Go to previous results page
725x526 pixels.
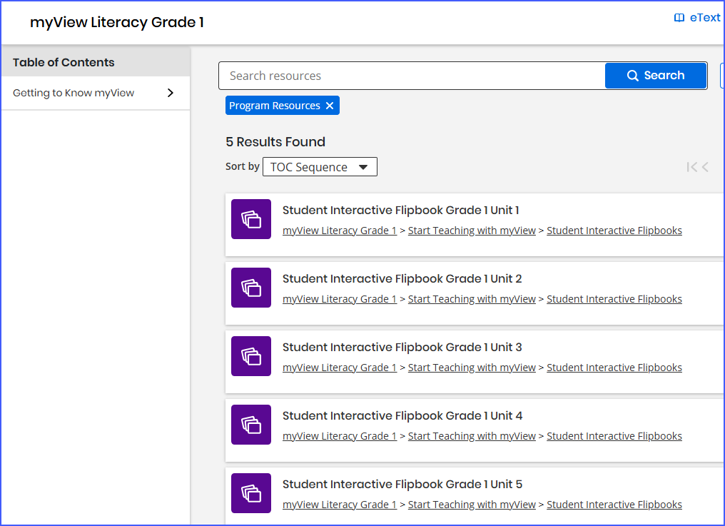click(x=705, y=167)
